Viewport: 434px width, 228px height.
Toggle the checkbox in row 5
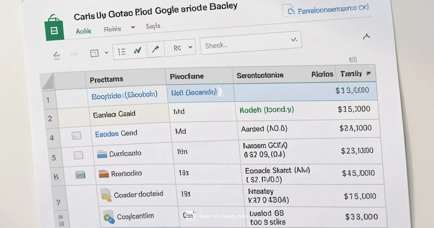(x=78, y=156)
